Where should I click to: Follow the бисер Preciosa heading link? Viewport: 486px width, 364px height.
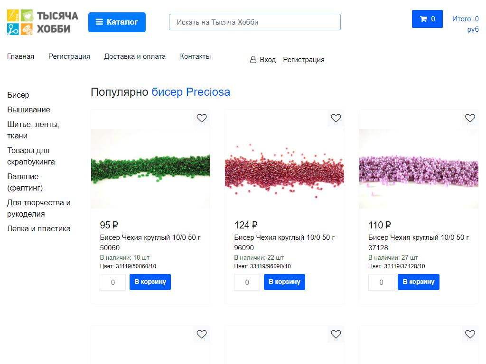(191, 92)
